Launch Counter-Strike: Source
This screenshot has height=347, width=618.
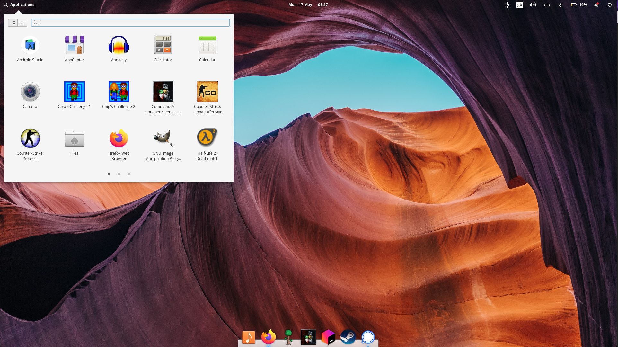click(x=30, y=145)
